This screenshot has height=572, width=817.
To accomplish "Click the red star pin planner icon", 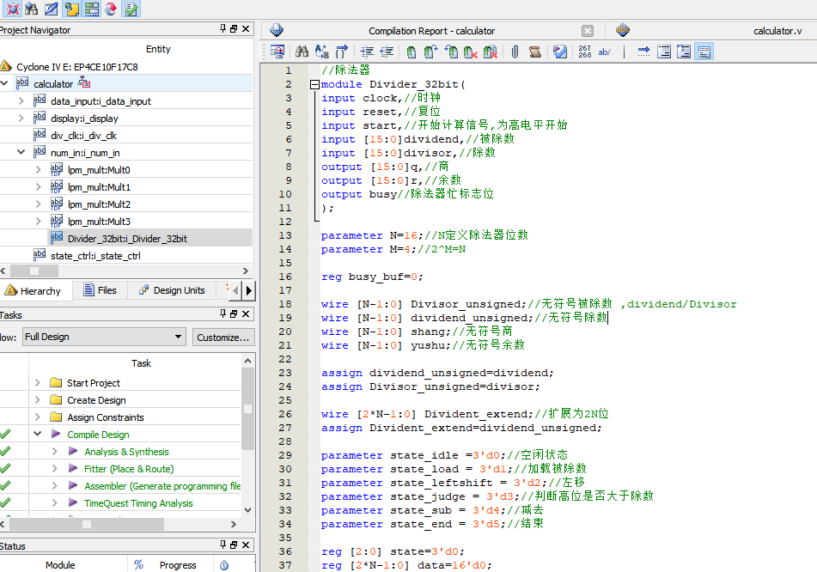I will [x=12, y=9].
